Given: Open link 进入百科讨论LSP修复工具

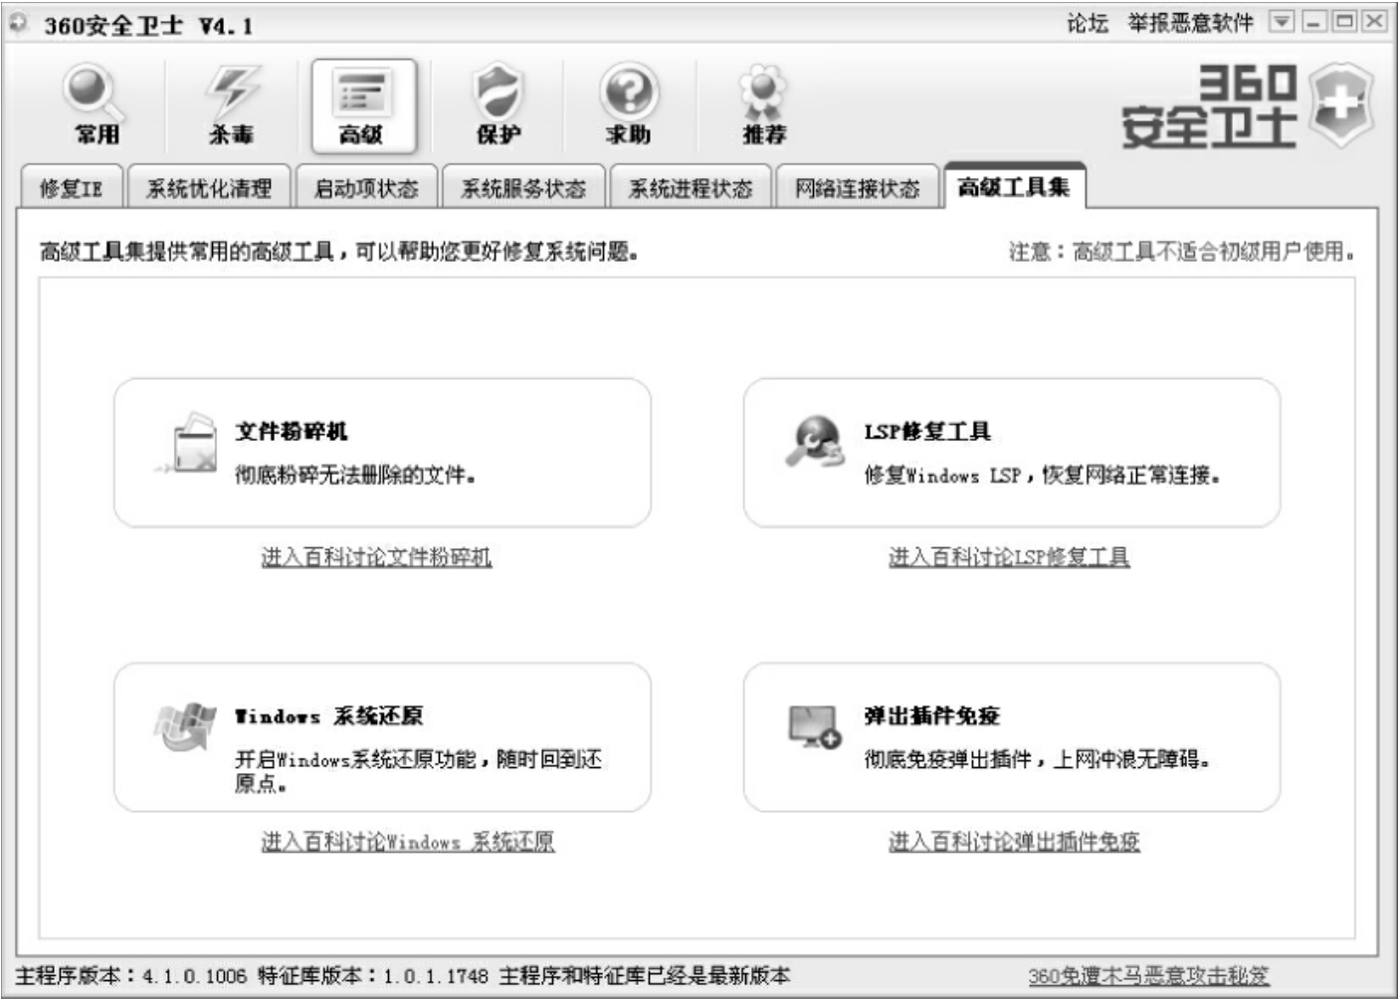Looking at the screenshot, I should click(1009, 557).
